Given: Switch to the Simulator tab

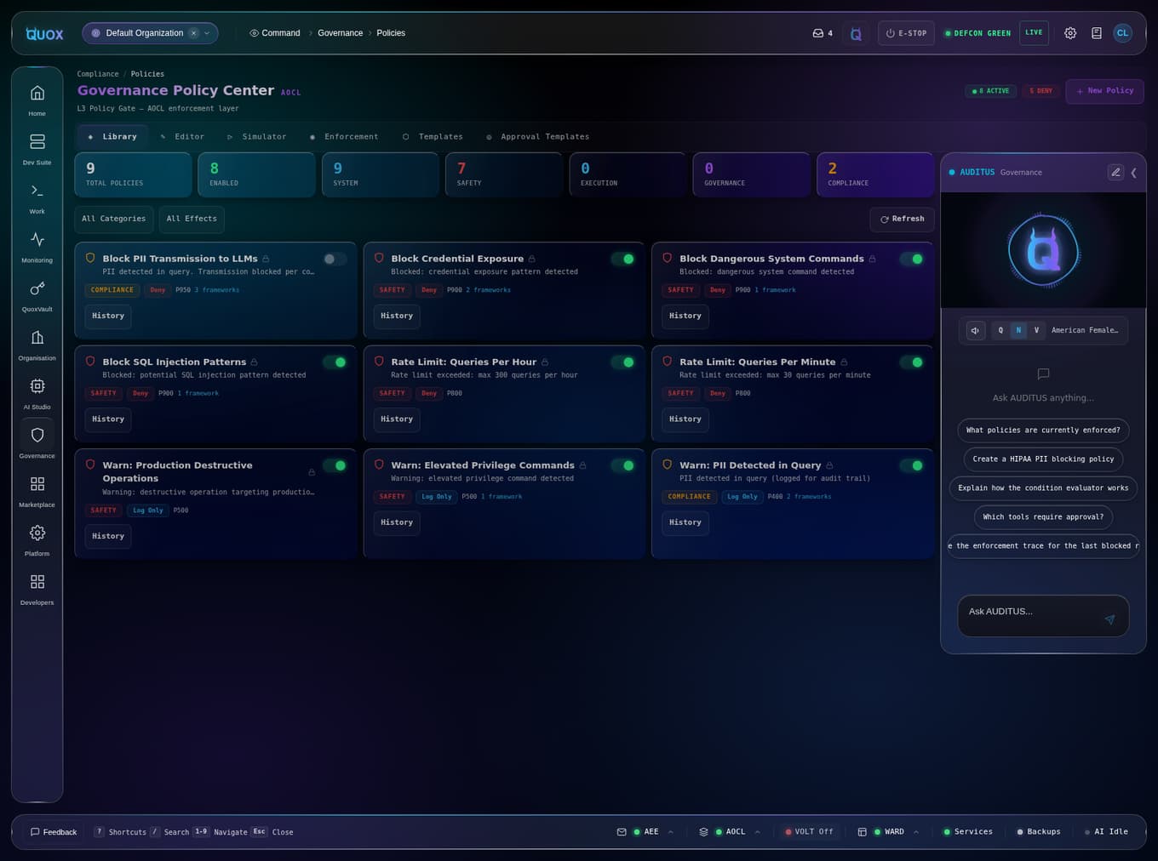Looking at the screenshot, I should click(x=257, y=136).
